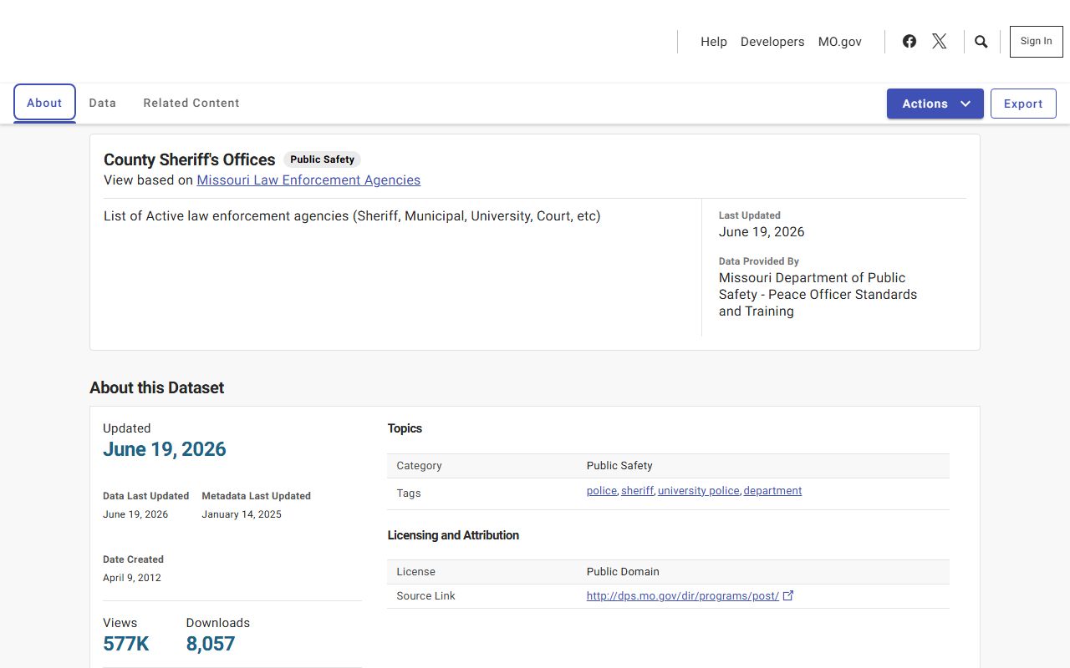Click the 'Data Last Updated' label
This screenshot has width=1070, height=668.
pyautogui.click(x=145, y=496)
